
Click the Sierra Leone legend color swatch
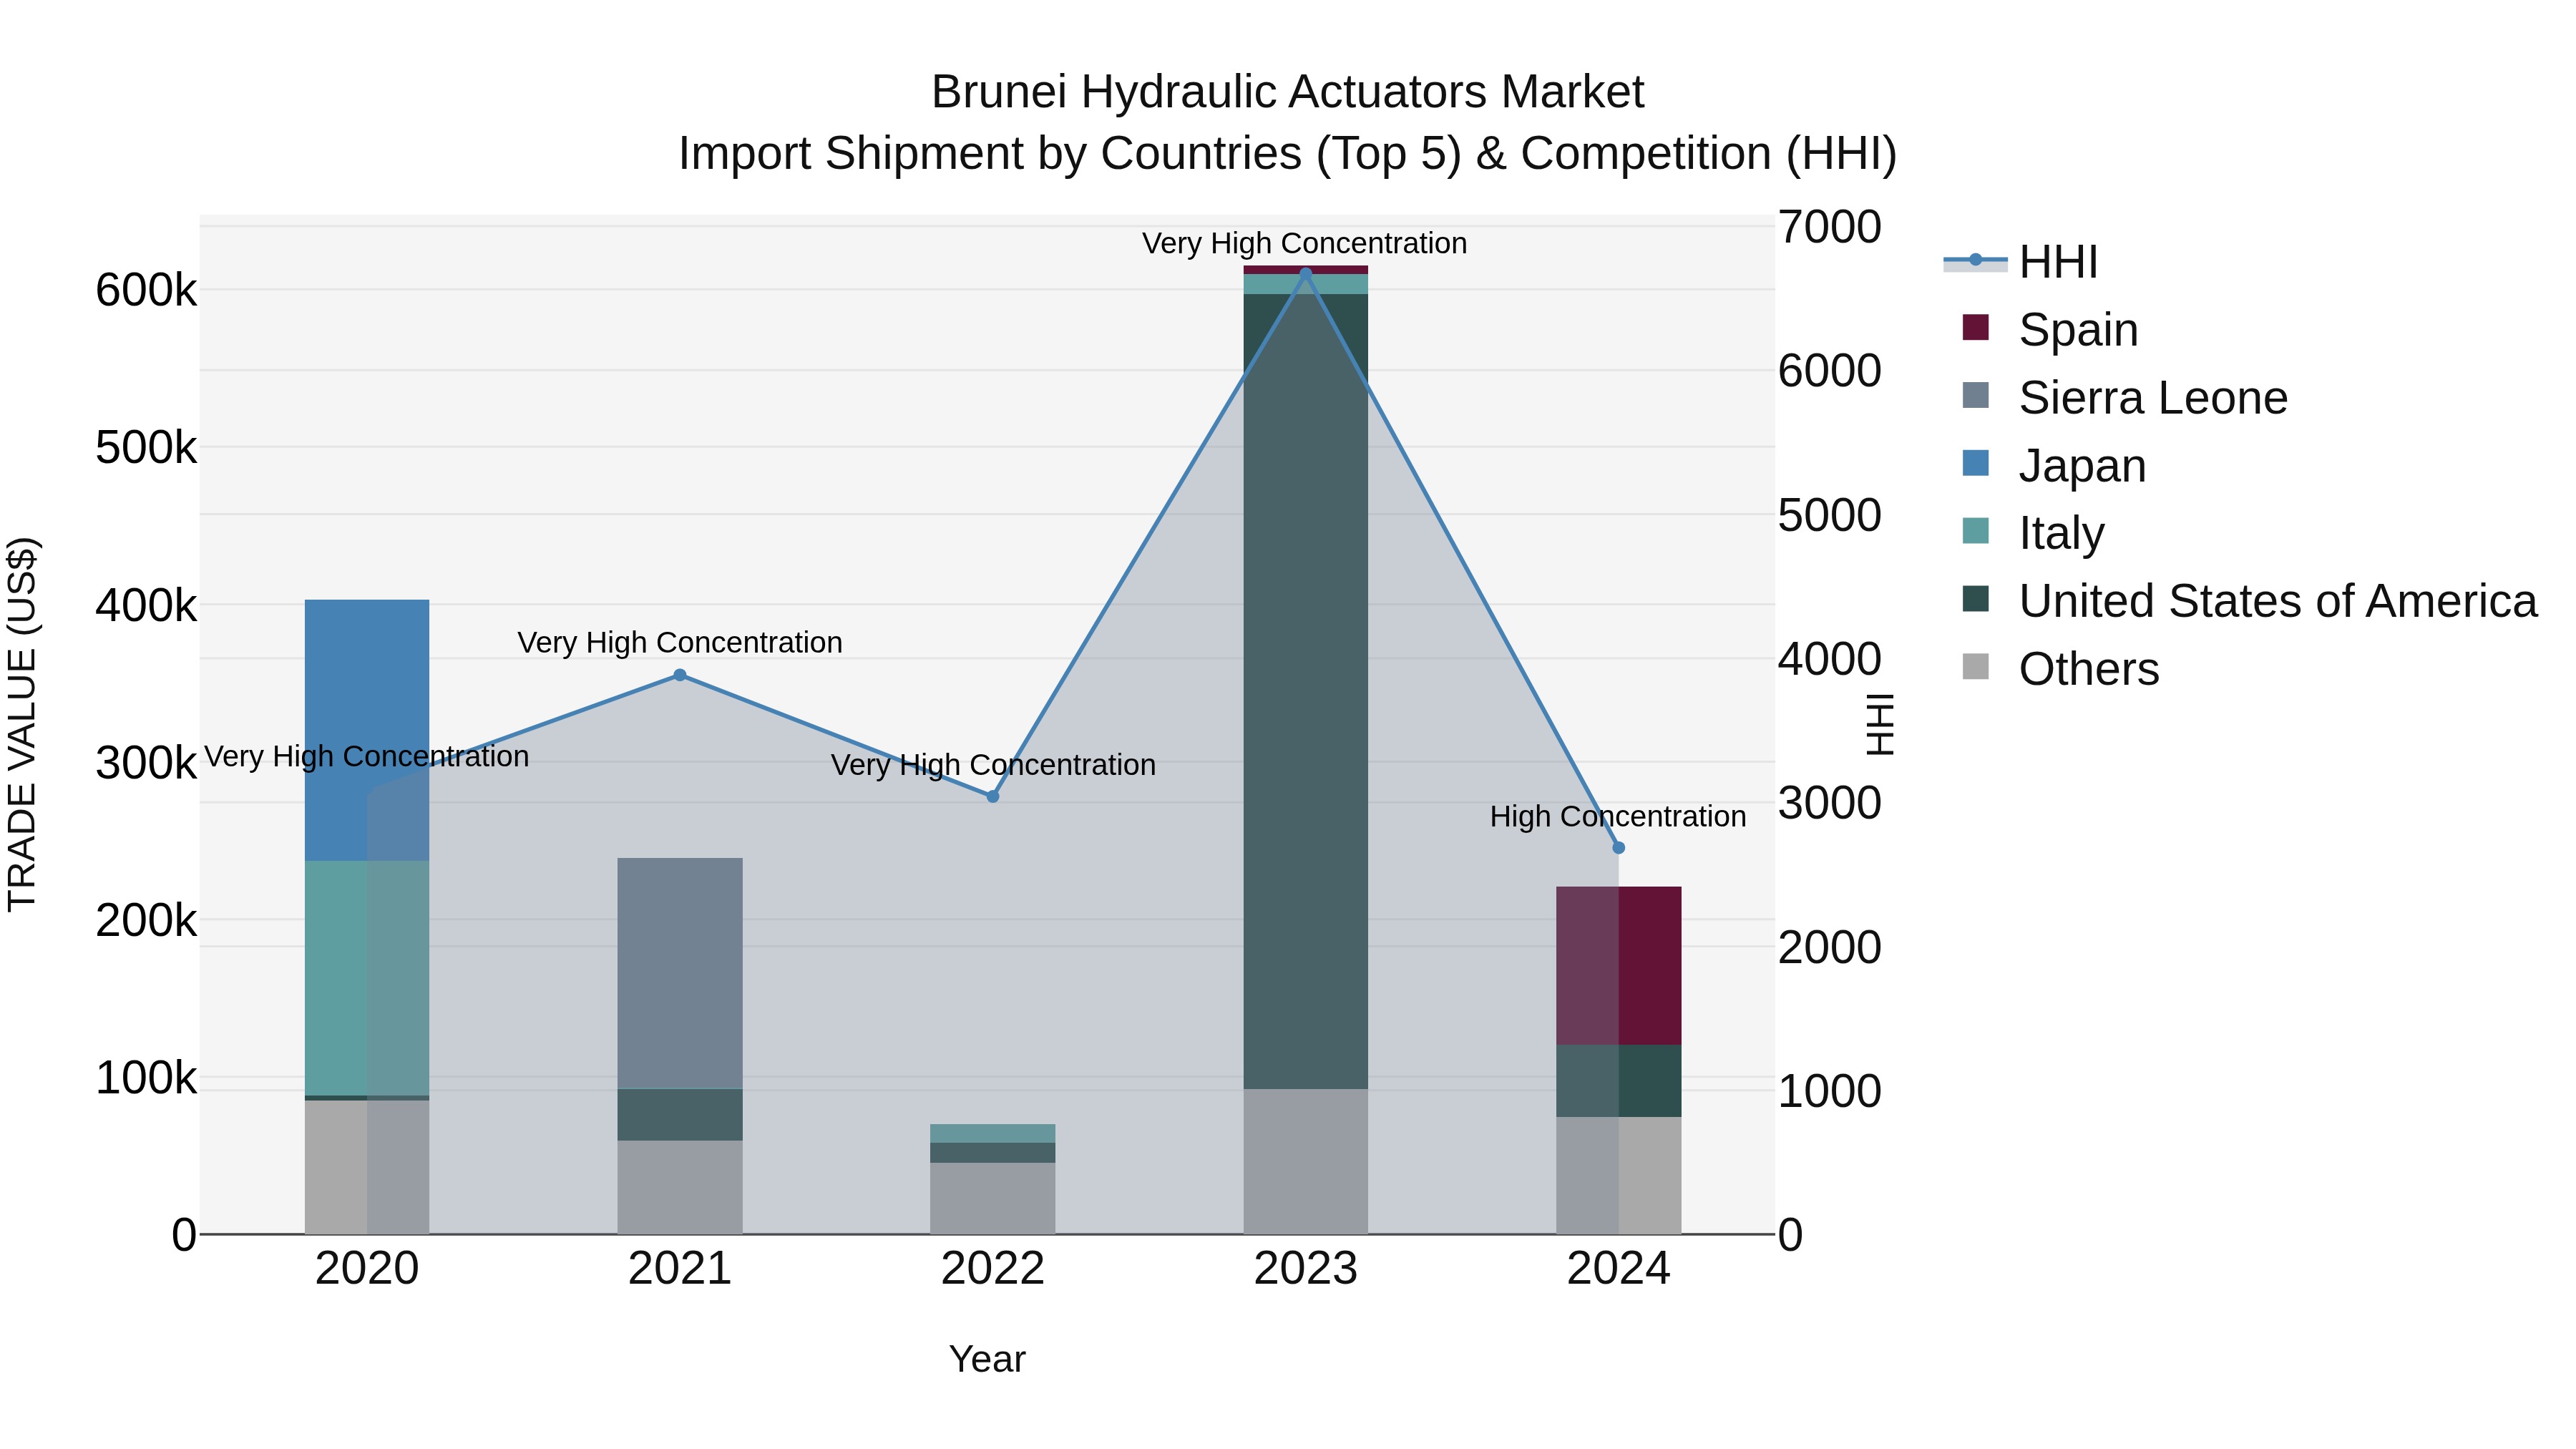click(x=1975, y=395)
